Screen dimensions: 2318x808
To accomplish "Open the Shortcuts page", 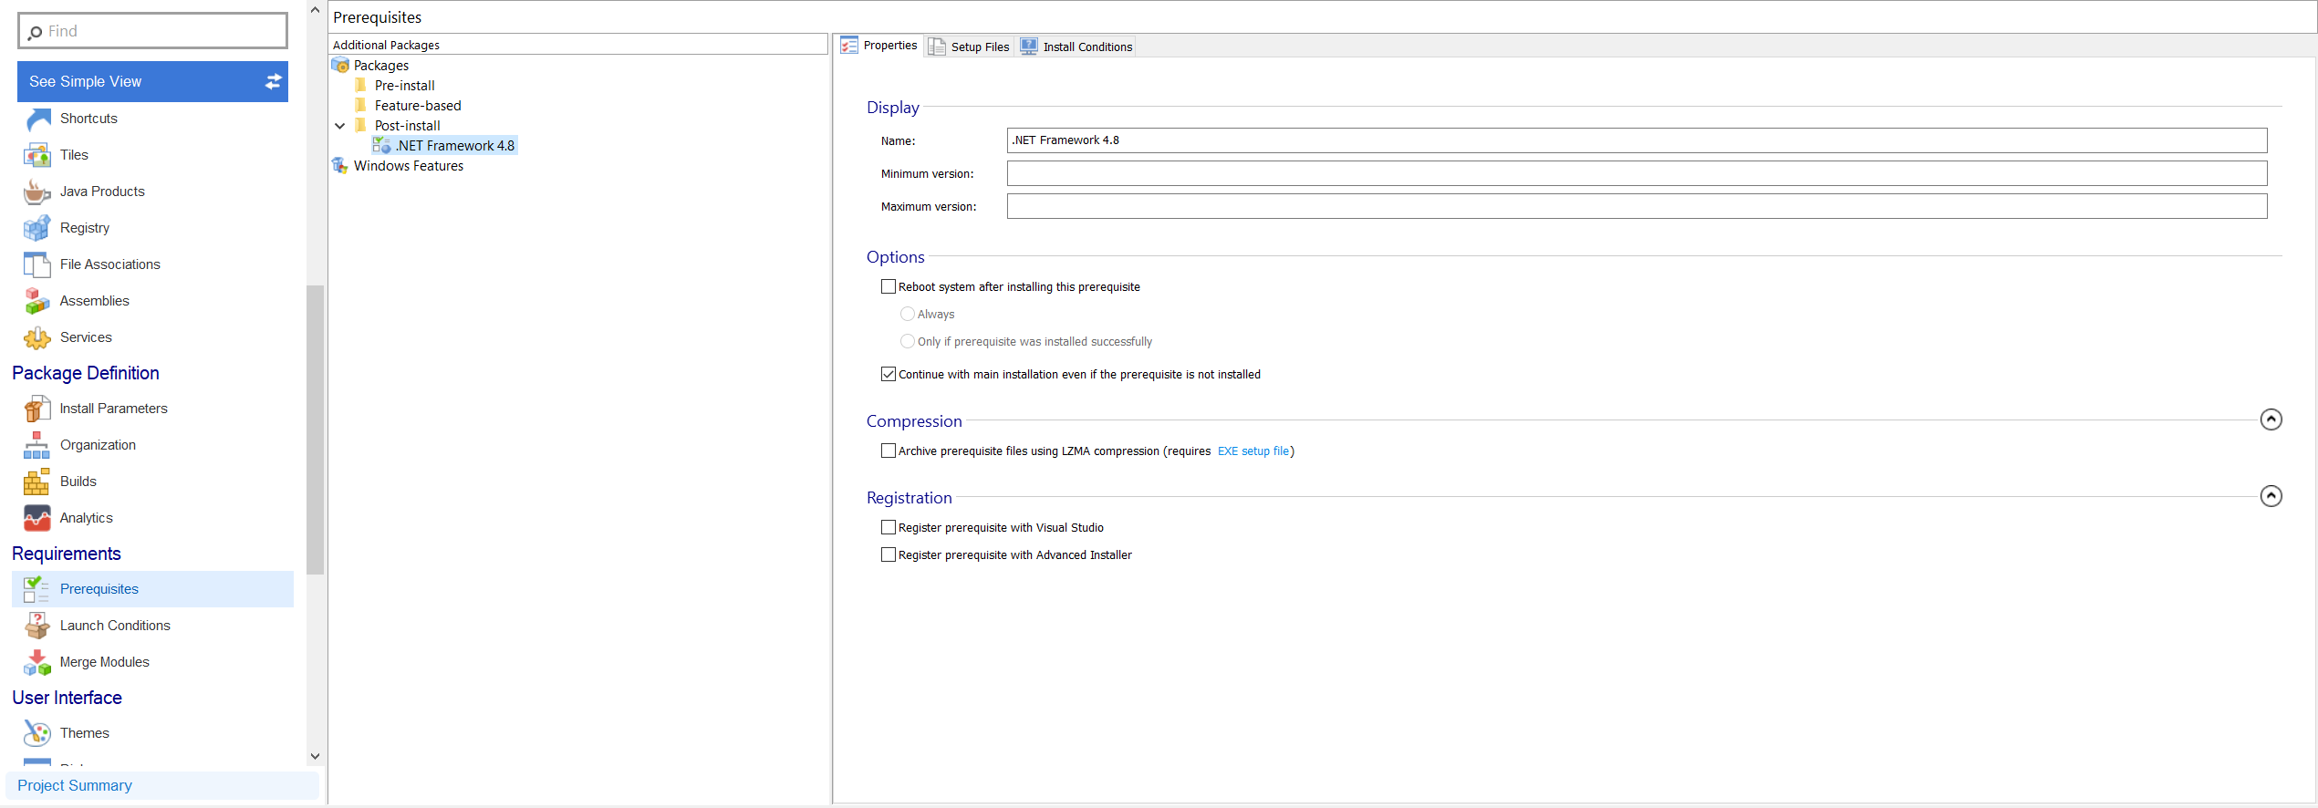I will (x=88, y=119).
